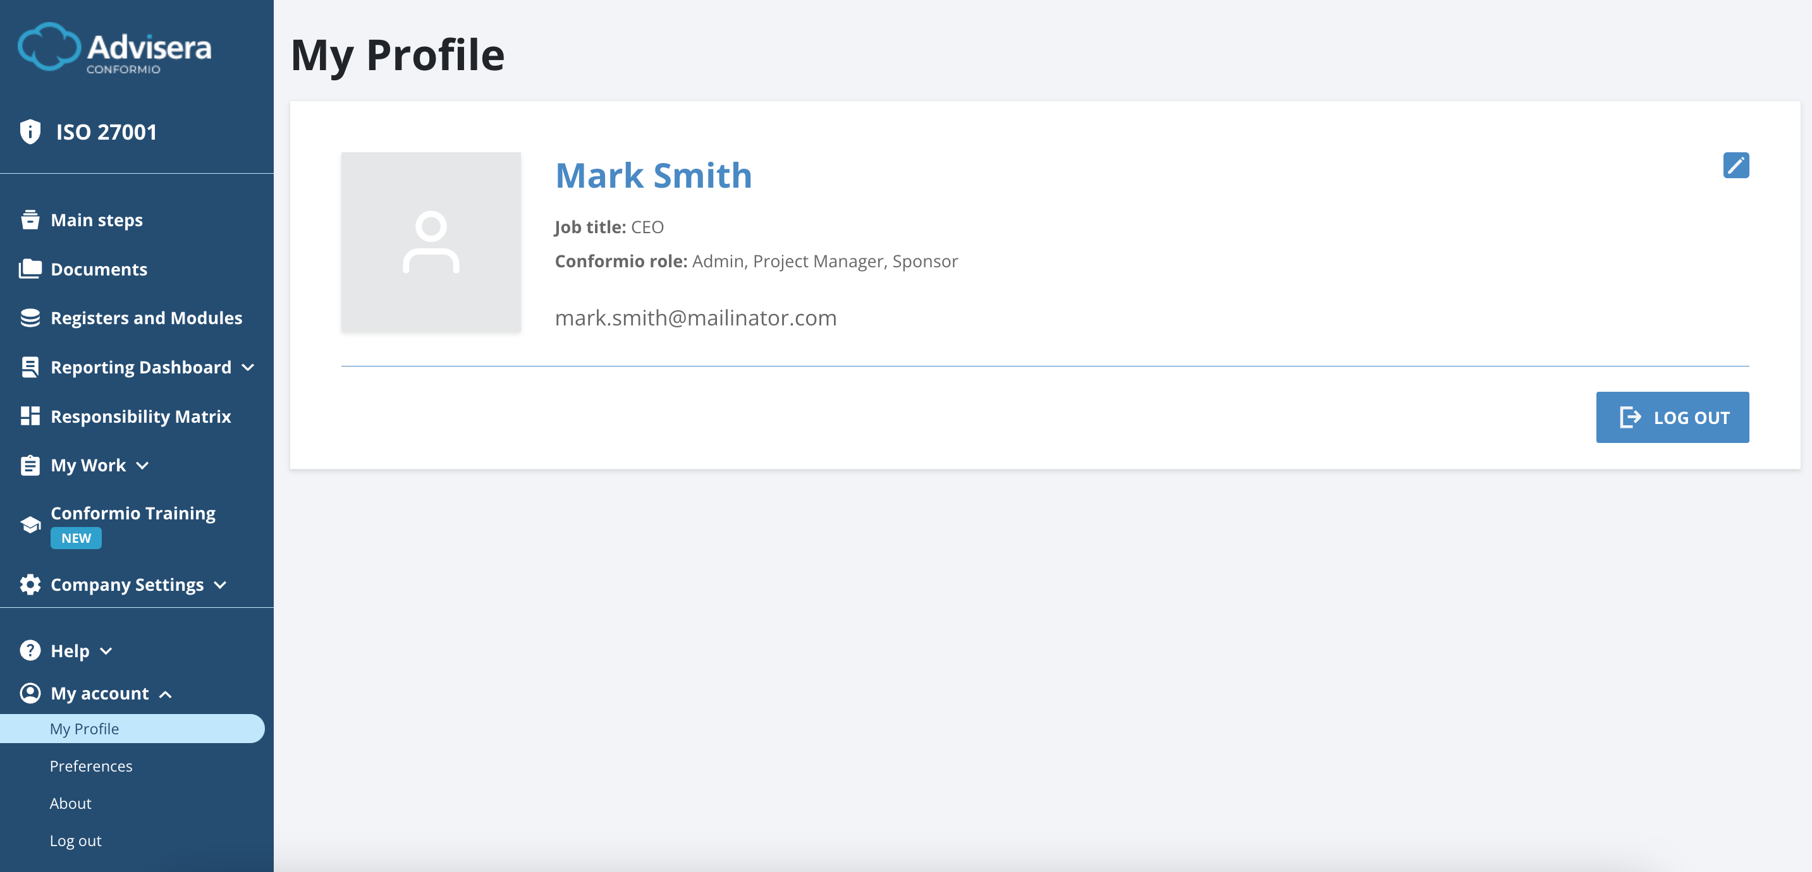Open Main steps from the sidebar icon

[30, 219]
